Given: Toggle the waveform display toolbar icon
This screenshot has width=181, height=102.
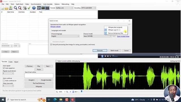Looking at the screenshot, I should 43,8.
